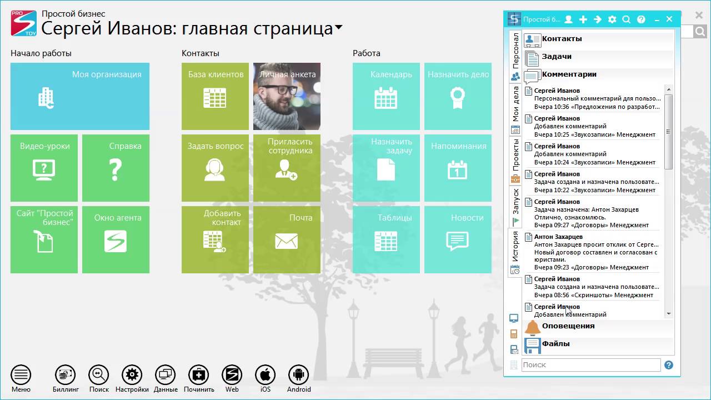The image size is (711, 400).
Task: Open the Сайт "Простой бизнес" tile
Action: (44, 239)
